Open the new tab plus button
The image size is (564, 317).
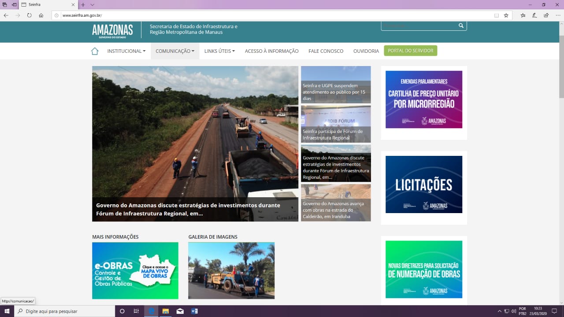(83, 5)
